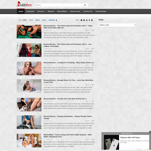
Task: Close the advertisement popup with X
Action: point(150,132)
